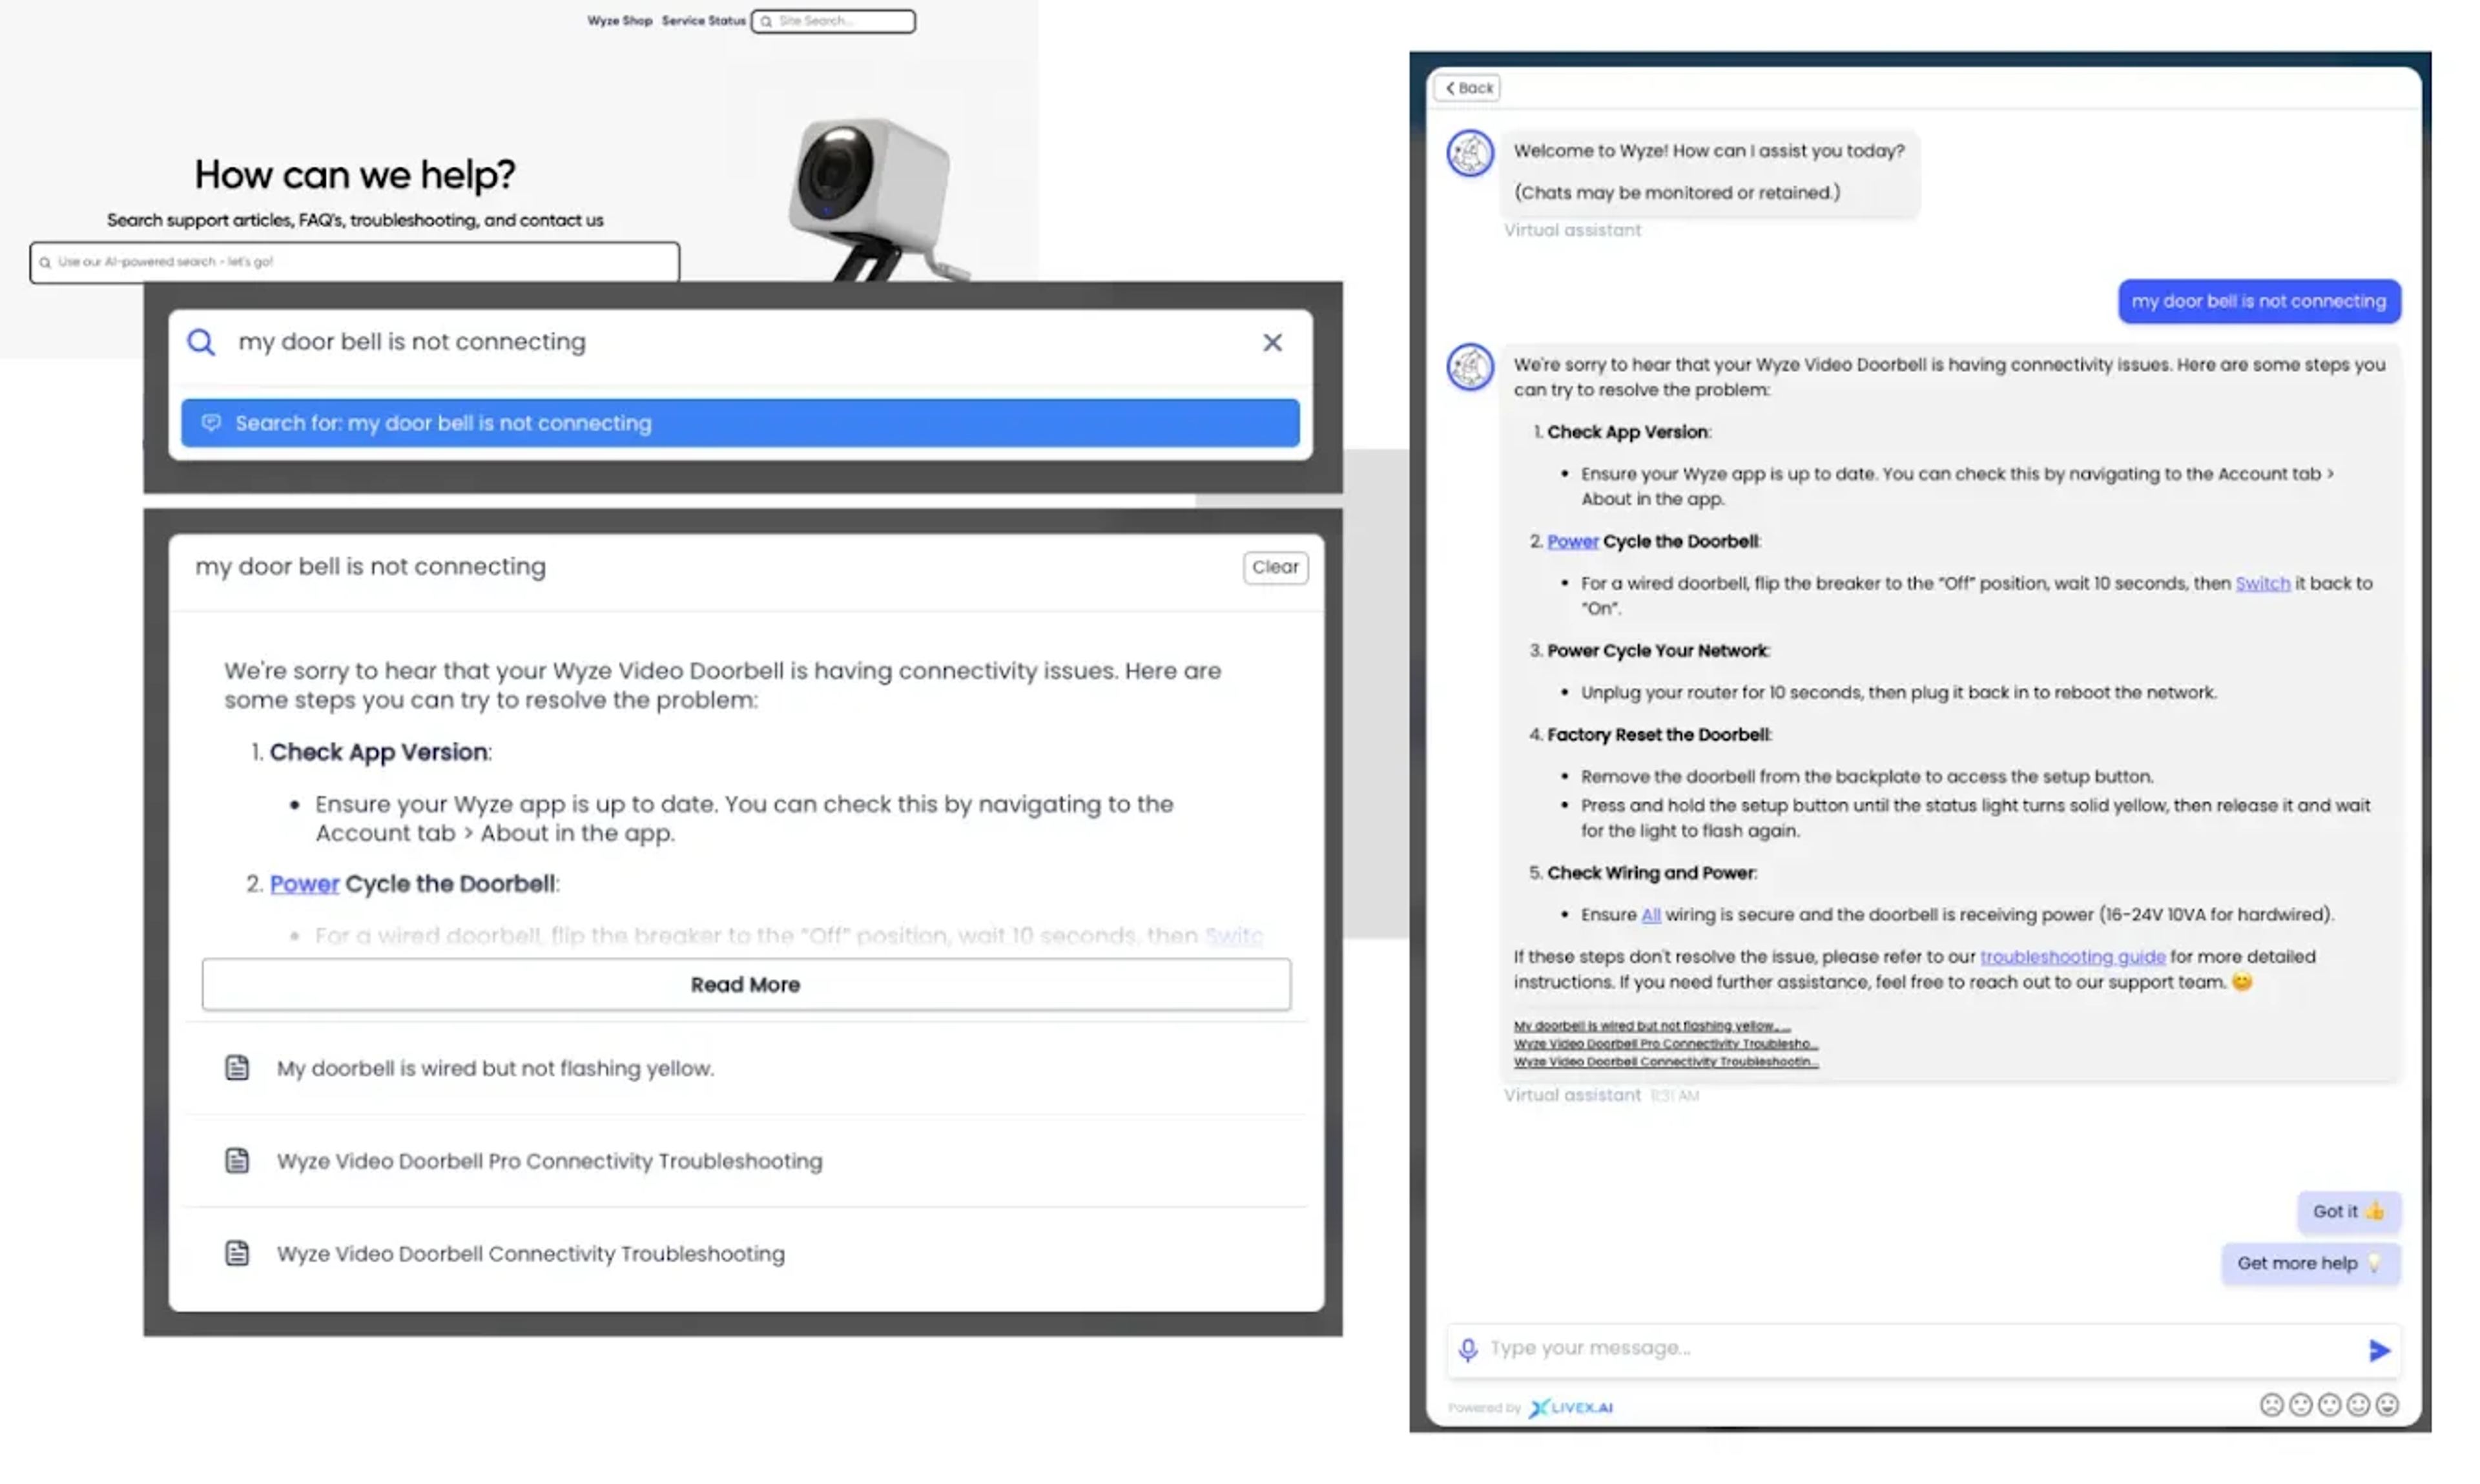Click the 'How can we help?' heading
The width and height of the screenshot is (2480, 1484).
(x=355, y=175)
